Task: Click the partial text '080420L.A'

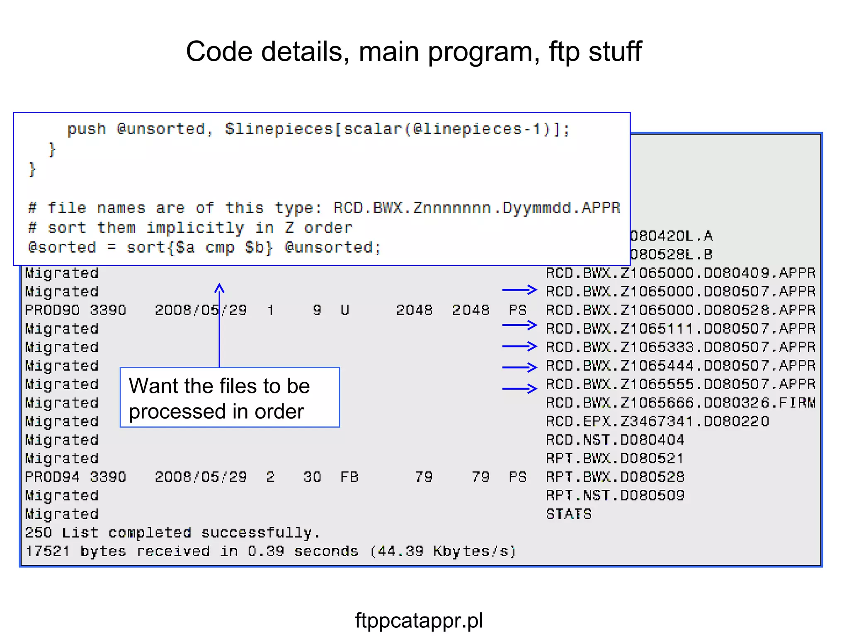Action: point(672,236)
